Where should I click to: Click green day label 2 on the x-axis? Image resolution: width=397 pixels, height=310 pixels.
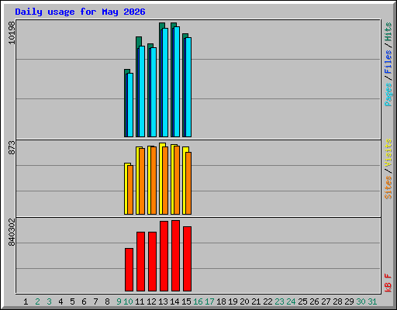click(x=37, y=301)
